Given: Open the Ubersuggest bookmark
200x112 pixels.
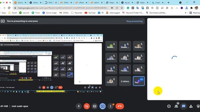Looking at the screenshot, I should click(113, 13).
